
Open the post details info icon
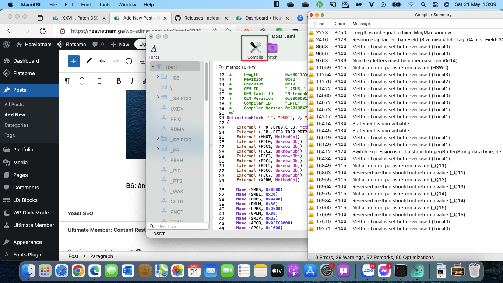coord(129,61)
